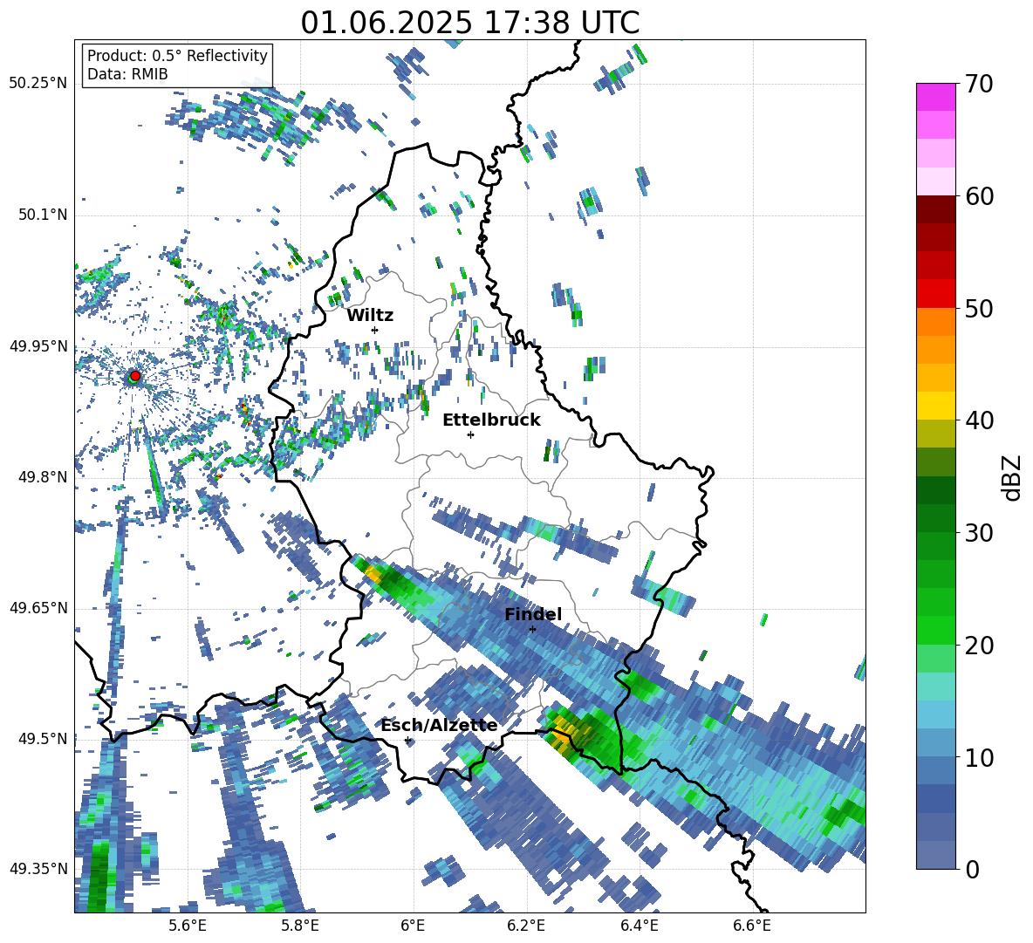The width and height of the screenshot is (1033, 943).
Task: Click the 49.35°N latitude label
Action: pyautogui.click(x=38, y=869)
